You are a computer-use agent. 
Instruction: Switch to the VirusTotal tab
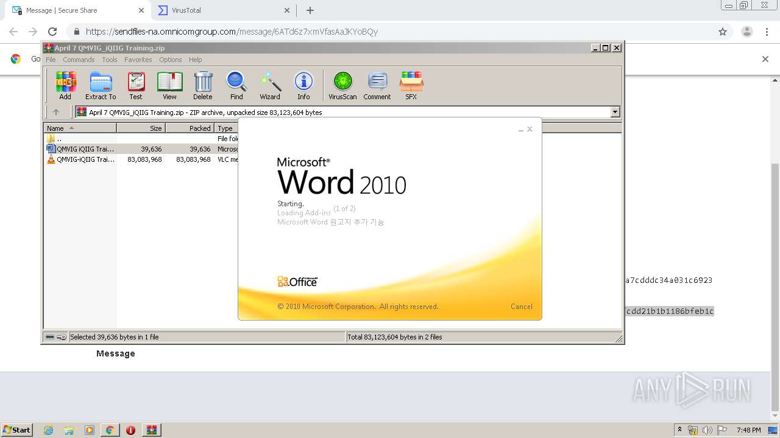pyautogui.click(x=224, y=10)
